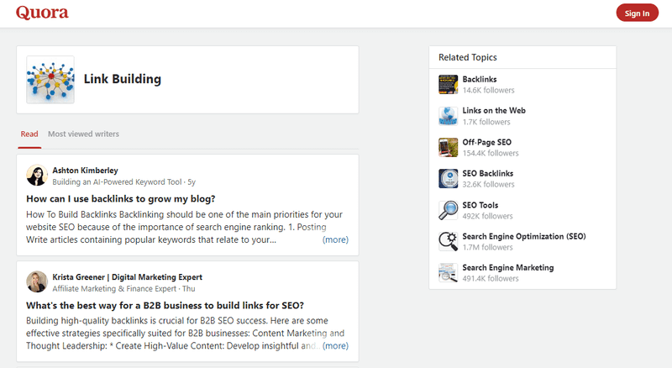
Task: Click the SEO Backlinks badge icon
Action: 448,179
